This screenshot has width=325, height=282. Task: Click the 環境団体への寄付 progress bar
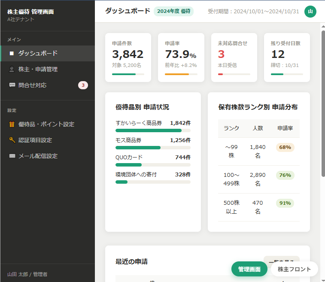(x=153, y=182)
